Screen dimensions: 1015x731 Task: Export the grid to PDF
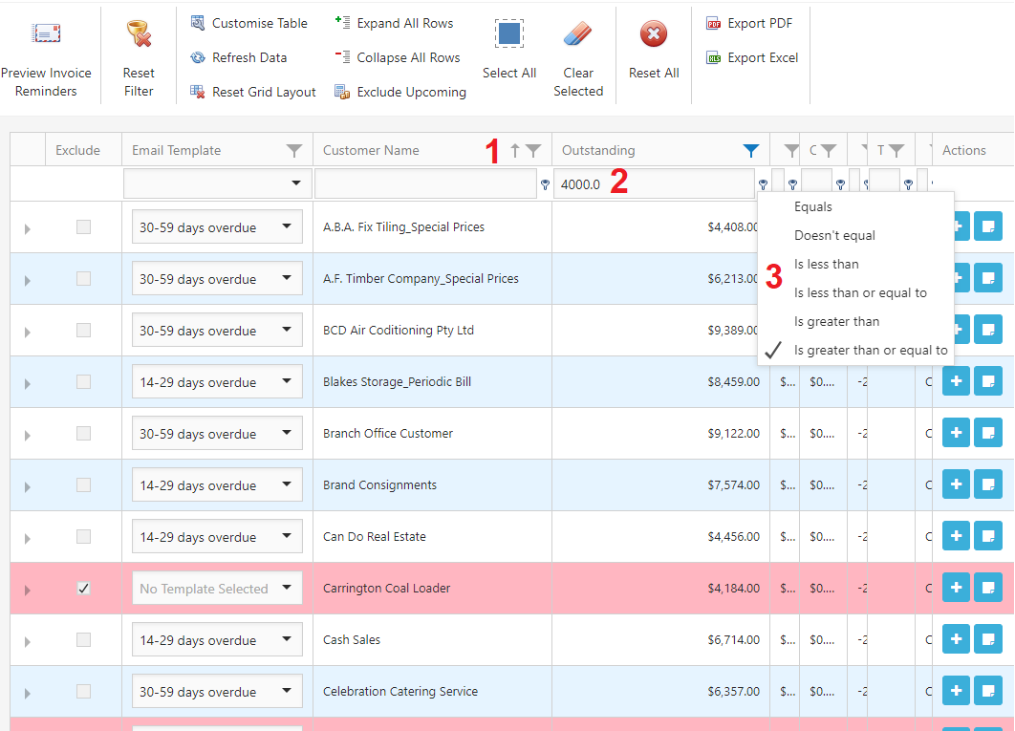[x=749, y=23]
